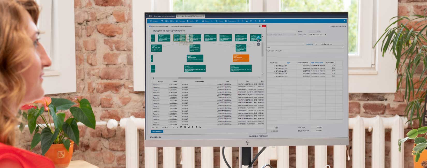Screen dimensions: 427x168
Task: Sort by Тип column header in history table
Action: pos(248,81)
